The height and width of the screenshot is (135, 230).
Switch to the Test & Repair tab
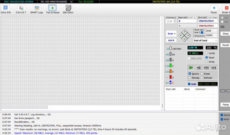click(x=53, y=9)
